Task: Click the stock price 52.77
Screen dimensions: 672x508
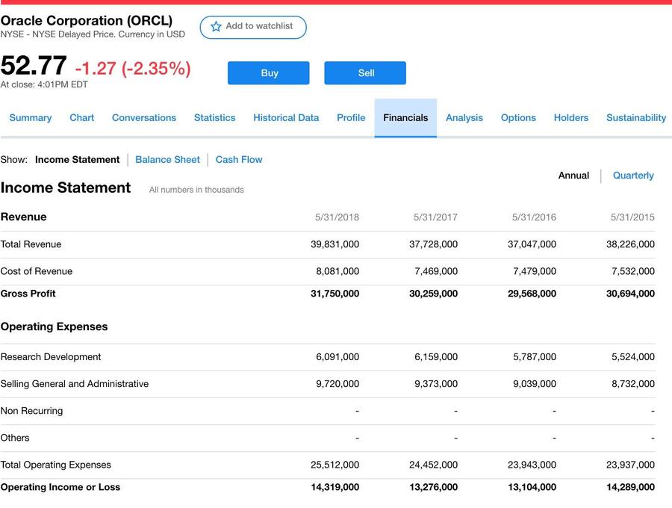Action: click(x=34, y=65)
